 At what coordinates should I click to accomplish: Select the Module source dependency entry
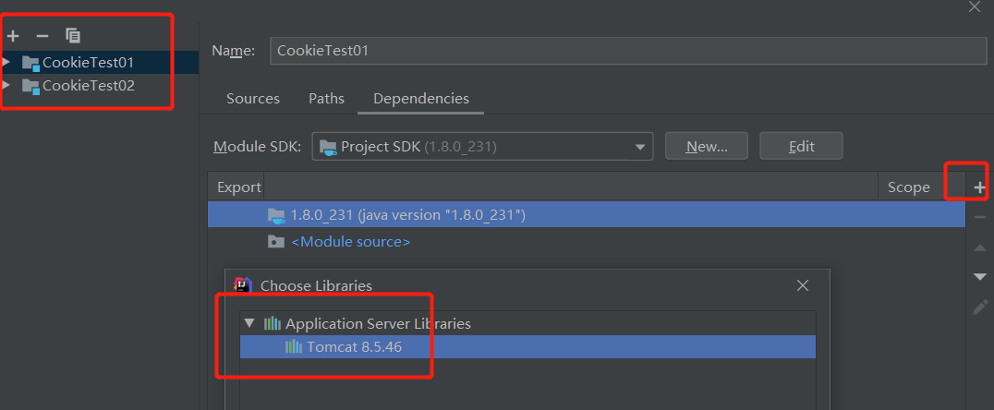[x=350, y=242]
